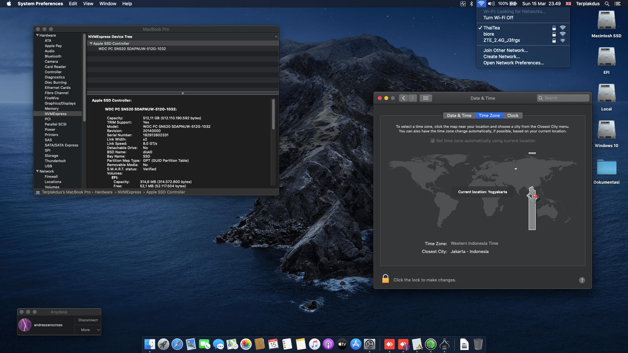
Task: Open Spotlight search in menu bar
Action: [x=607, y=4]
